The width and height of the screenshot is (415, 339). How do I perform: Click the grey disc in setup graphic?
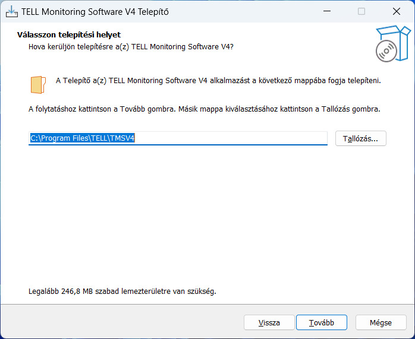386,51
